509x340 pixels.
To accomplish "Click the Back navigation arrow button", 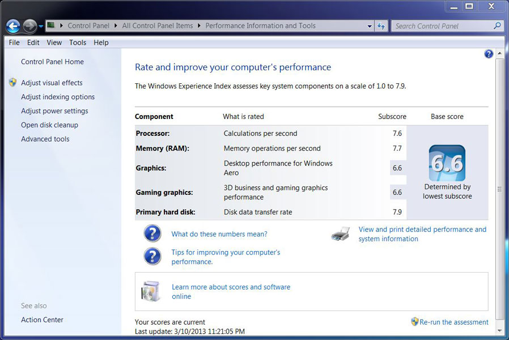I will pyautogui.click(x=13, y=26).
